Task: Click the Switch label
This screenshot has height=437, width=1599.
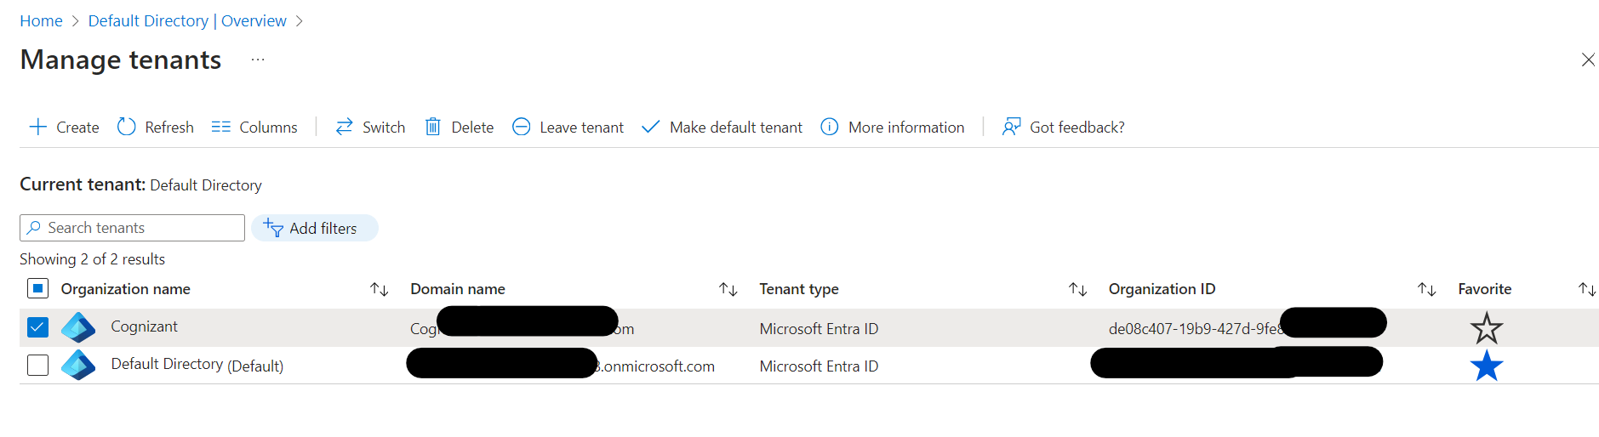Action: pyautogui.click(x=384, y=128)
